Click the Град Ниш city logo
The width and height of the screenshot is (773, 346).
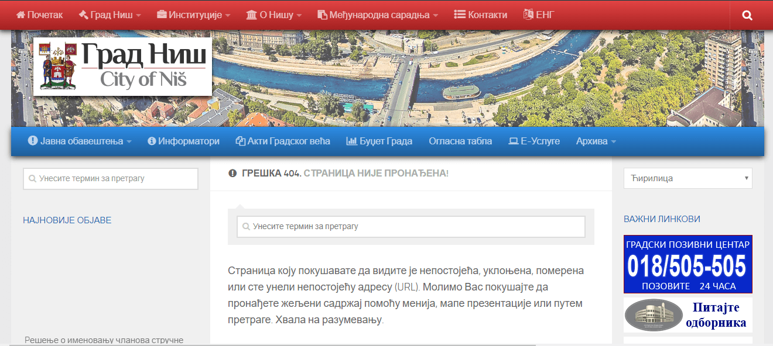[122, 65]
